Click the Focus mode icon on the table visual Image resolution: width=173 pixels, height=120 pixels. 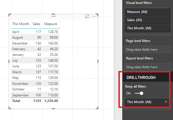point(87,16)
